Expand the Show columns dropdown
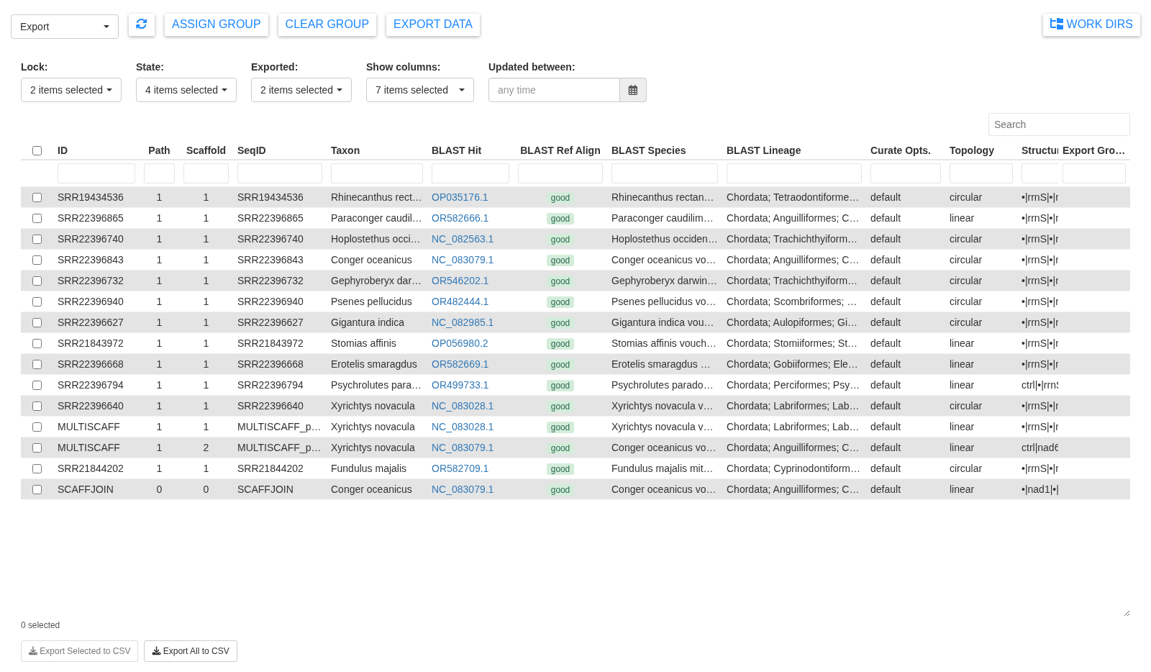This screenshot has width=1151, height=672. [420, 90]
